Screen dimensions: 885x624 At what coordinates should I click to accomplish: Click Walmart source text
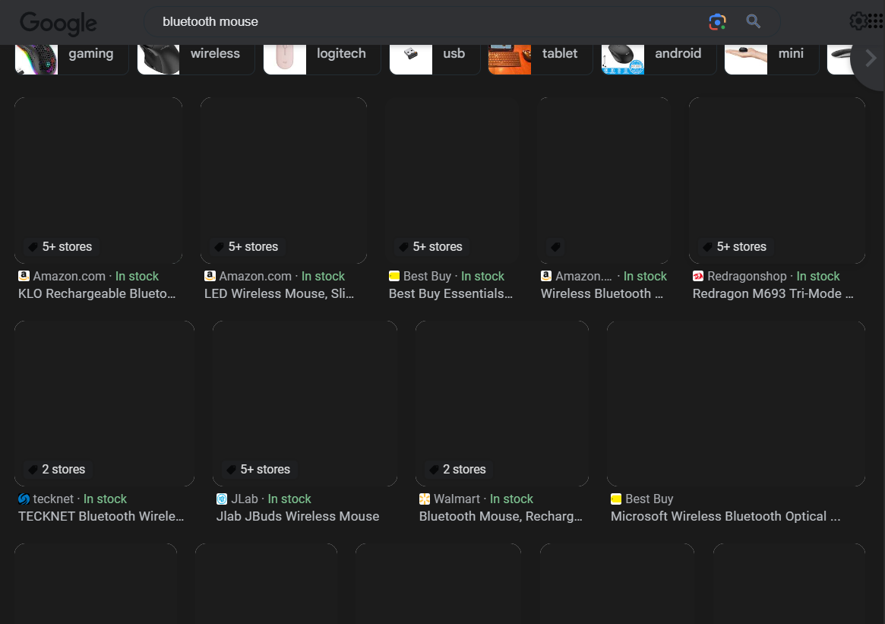[457, 499]
